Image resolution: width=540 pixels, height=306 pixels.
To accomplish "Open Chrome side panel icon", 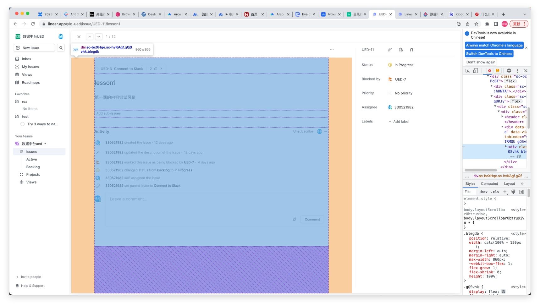I will tap(496, 24).
